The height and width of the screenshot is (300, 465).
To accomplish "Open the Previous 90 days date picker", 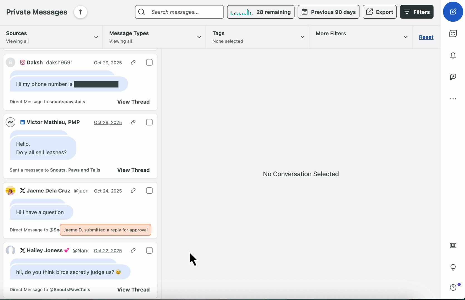I will [x=328, y=12].
